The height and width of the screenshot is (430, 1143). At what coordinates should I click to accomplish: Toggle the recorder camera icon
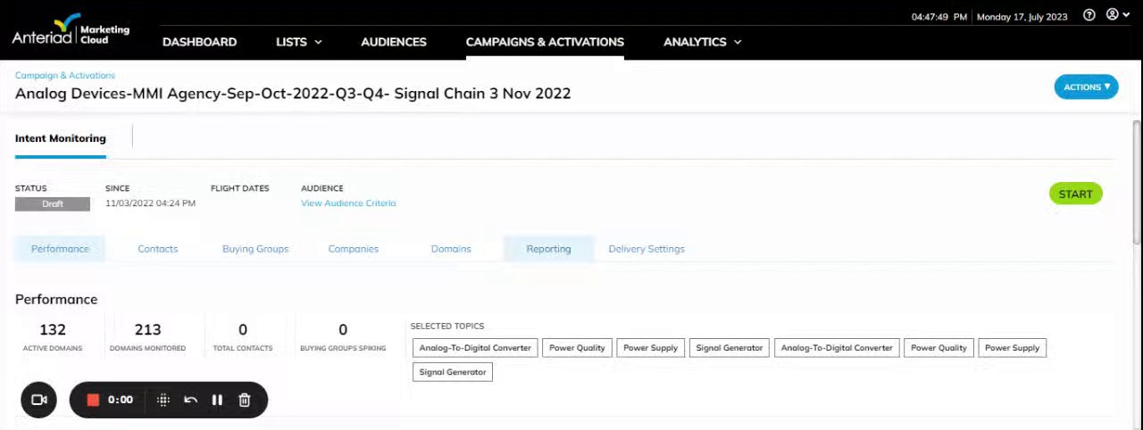(x=39, y=400)
